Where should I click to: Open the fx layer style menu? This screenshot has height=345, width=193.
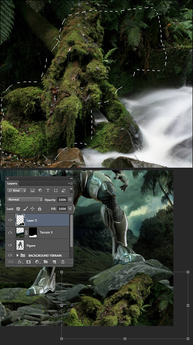click(20, 261)
